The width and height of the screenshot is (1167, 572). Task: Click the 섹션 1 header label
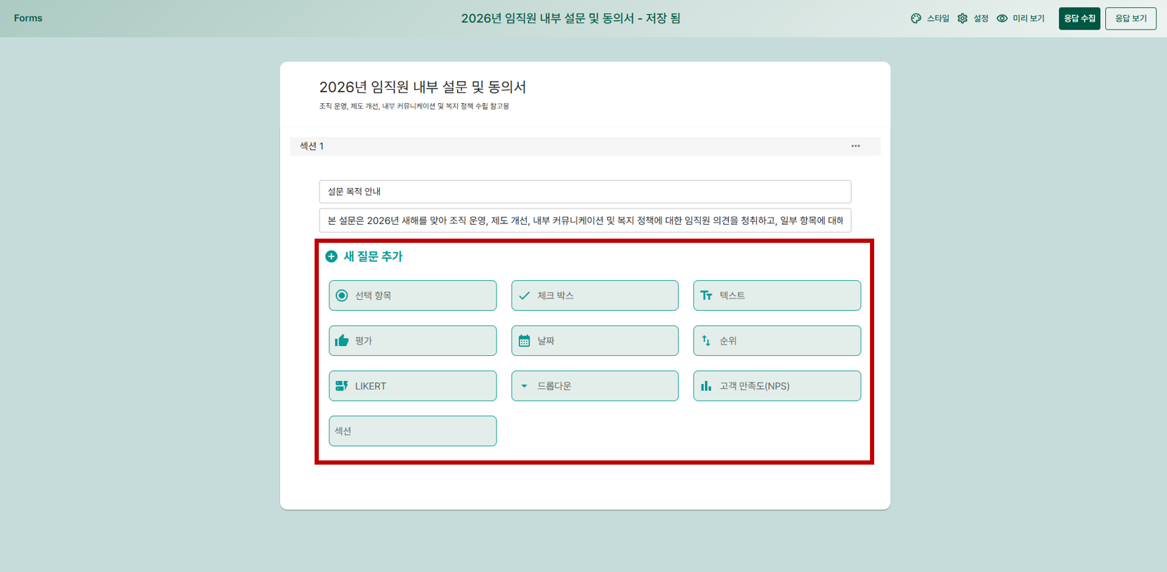coord(312,146)
